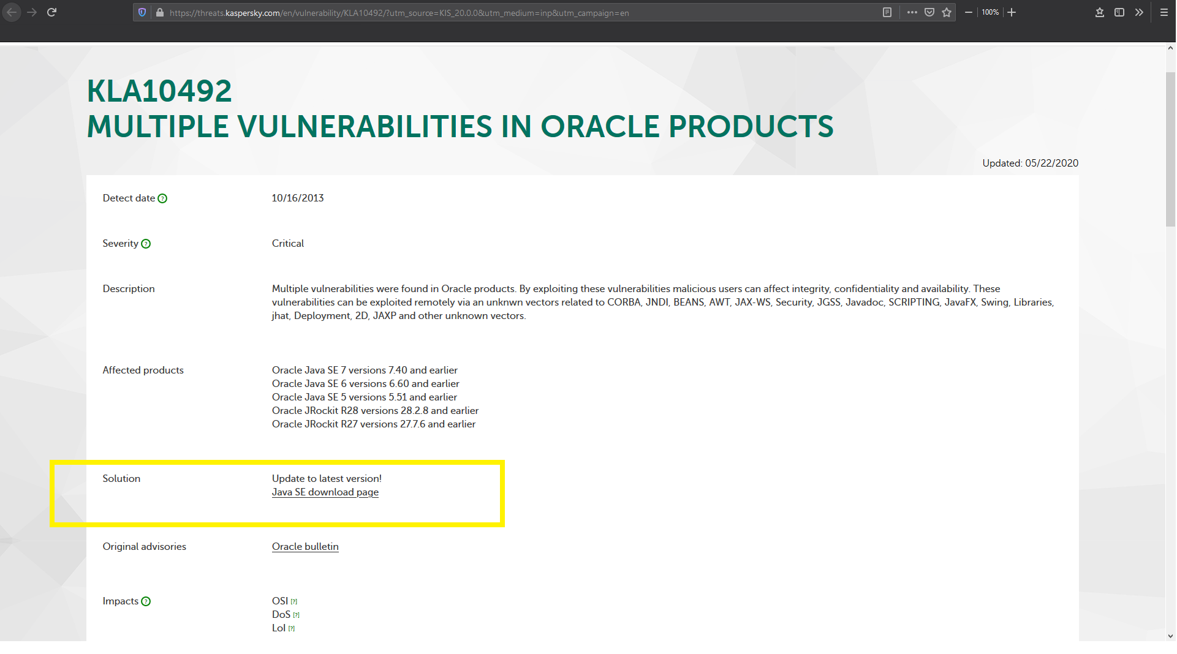1177x654 pixels.
Task: Open the tracking protection shield panel
Action: click(142, 12)
